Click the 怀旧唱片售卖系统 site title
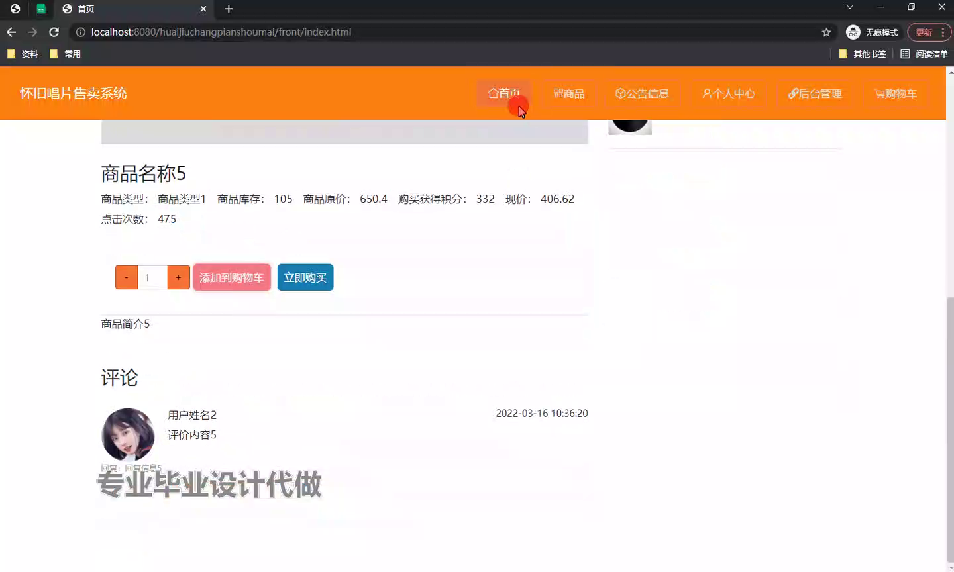The image size is (954, 572). coord(73,93)
